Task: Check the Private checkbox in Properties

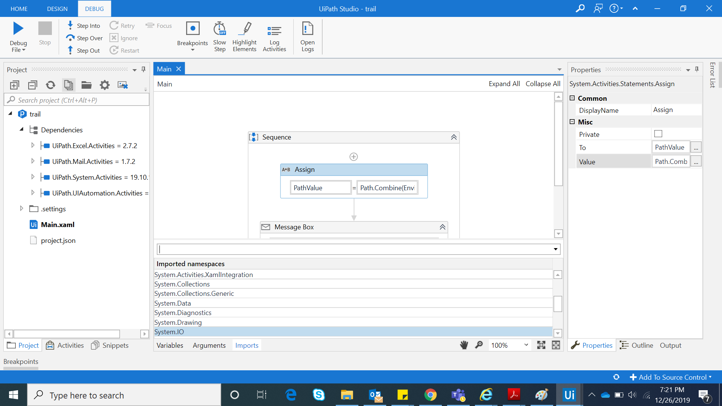Action: pyautogui.click(x=658, y=134)
